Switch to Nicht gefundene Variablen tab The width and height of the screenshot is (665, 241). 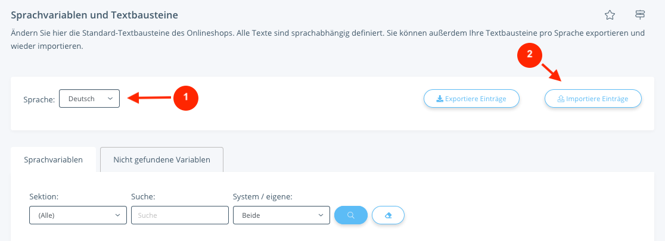click(x=161, y=159)
